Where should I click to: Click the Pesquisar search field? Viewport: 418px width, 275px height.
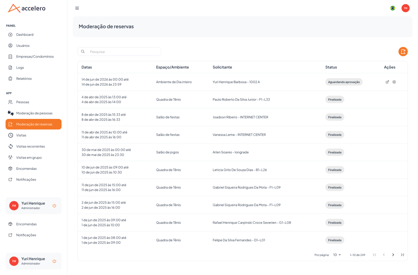coord(119,52)
